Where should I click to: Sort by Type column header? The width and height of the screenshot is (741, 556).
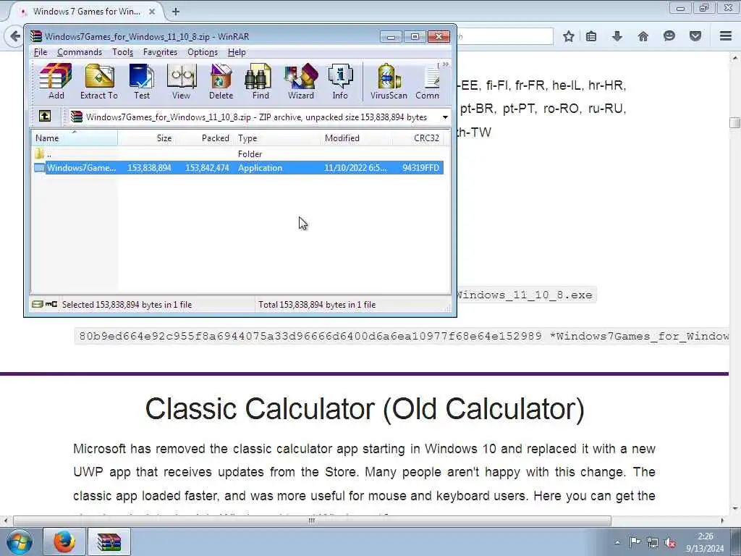[x=276, y=138]
